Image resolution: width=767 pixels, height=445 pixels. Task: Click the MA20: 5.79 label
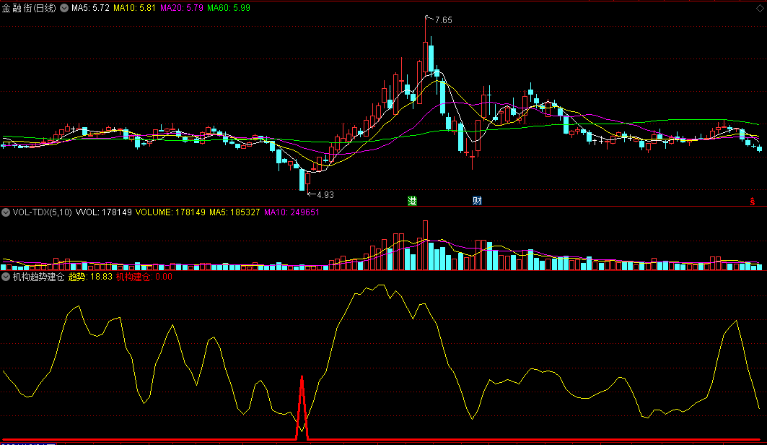pos(182,8)
